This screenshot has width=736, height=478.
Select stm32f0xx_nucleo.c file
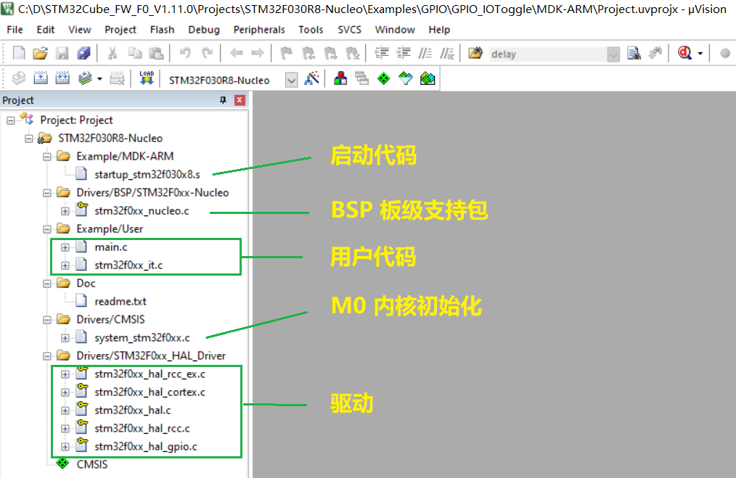(x=142, y=211)
